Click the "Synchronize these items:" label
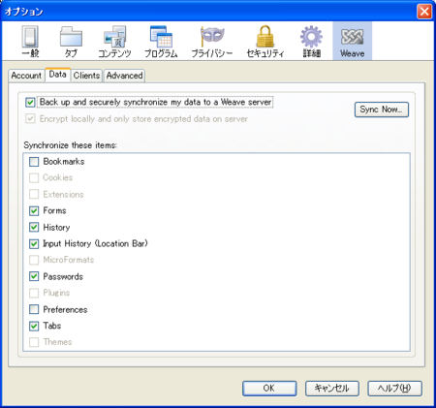Viewport: 436px width, 408px height. [x=70, y=145]
